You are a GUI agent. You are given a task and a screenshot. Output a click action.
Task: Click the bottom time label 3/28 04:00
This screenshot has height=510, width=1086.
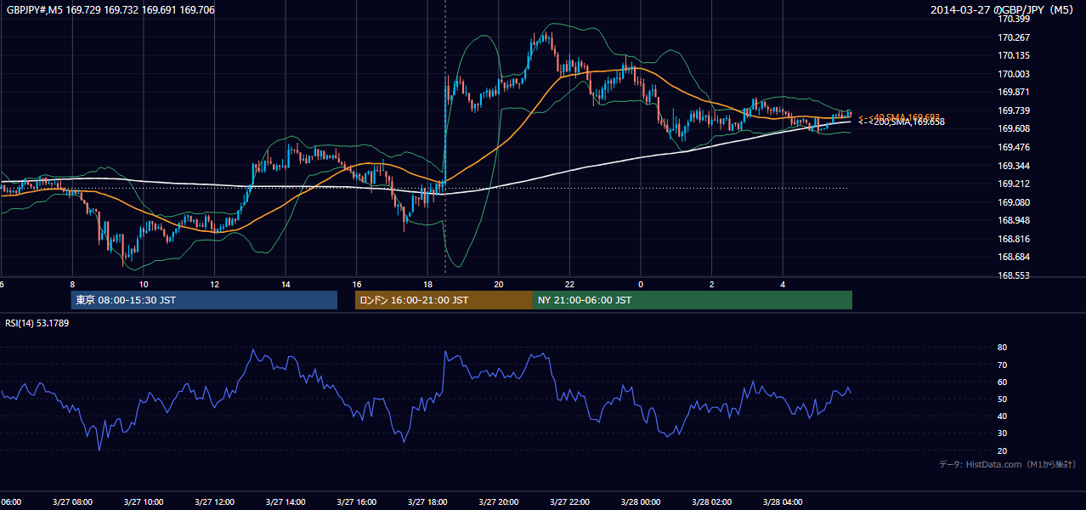point(782,502)
